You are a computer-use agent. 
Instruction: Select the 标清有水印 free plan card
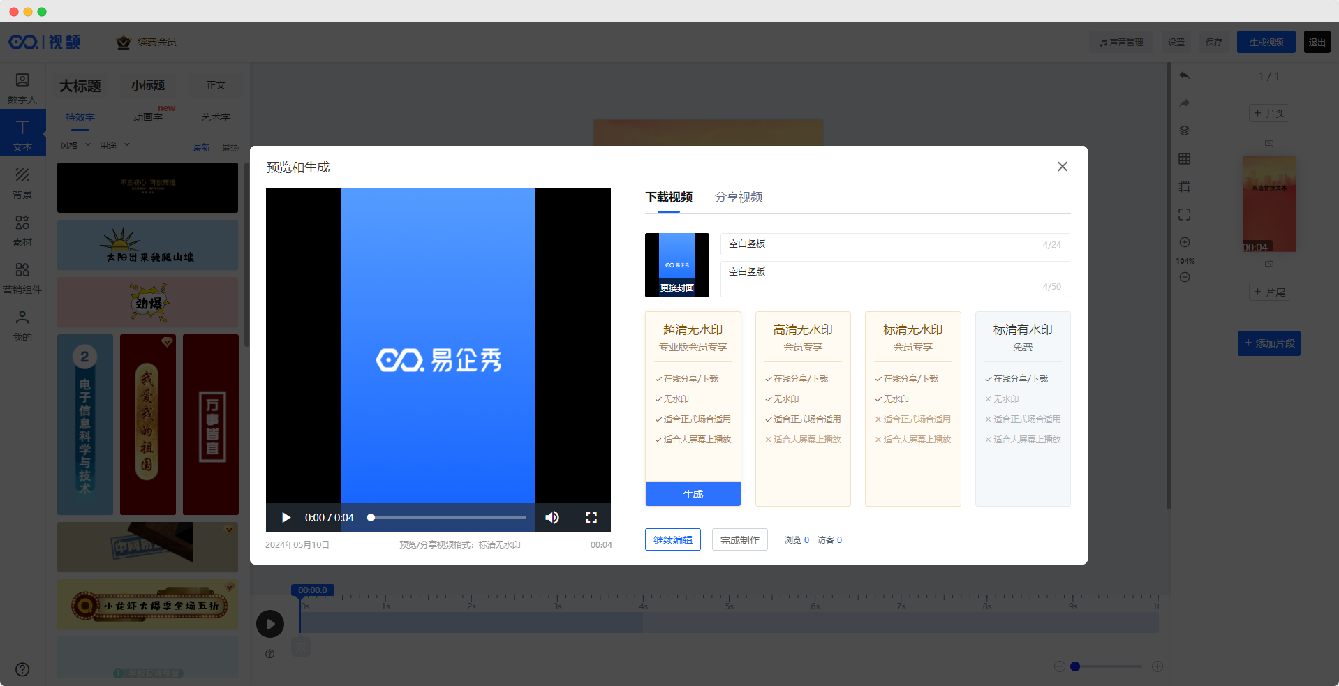(1023, 408)
